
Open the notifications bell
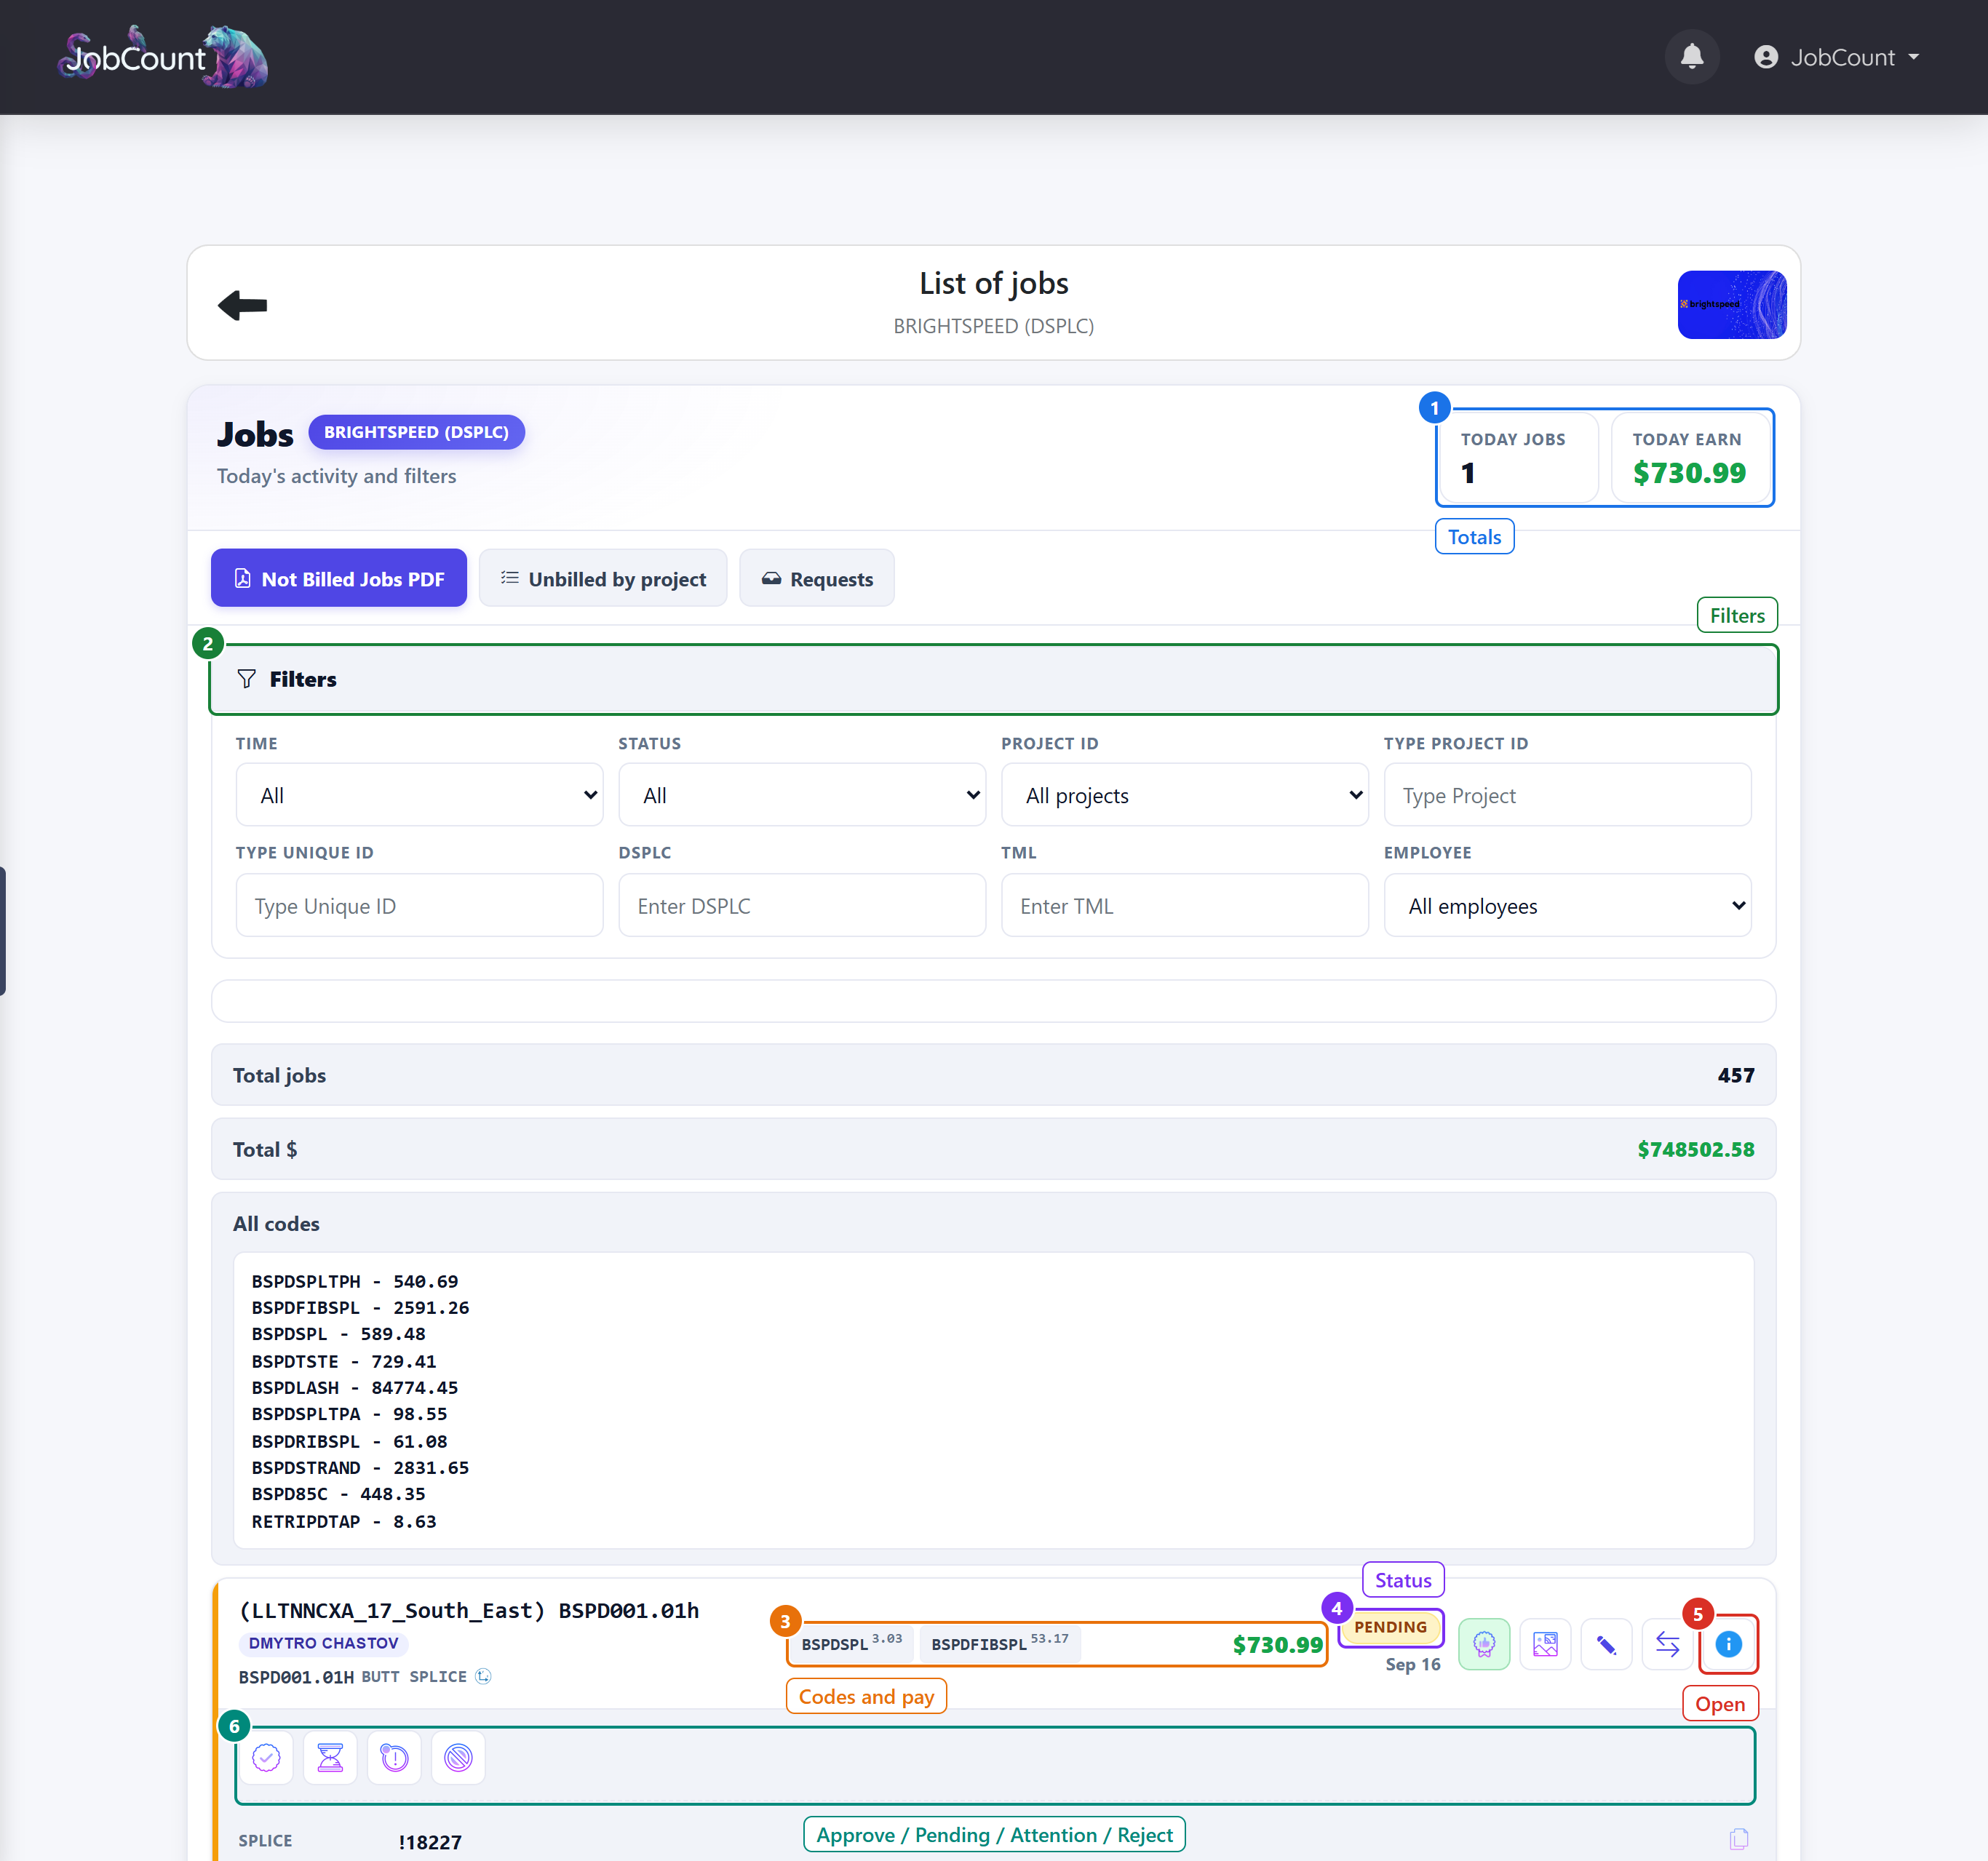point(1691,57)
